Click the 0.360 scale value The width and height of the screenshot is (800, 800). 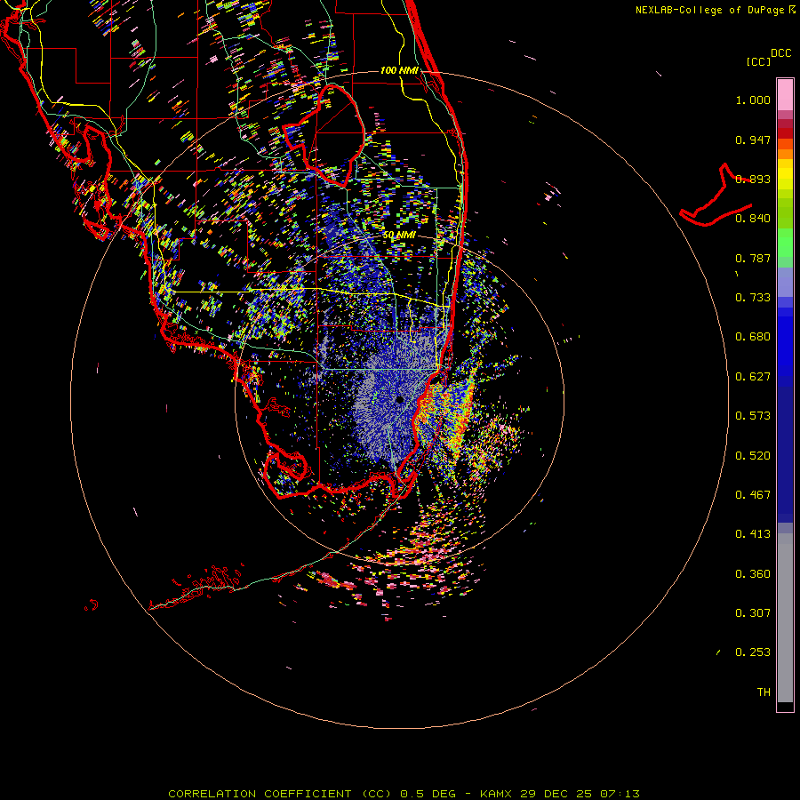(753, 574)
